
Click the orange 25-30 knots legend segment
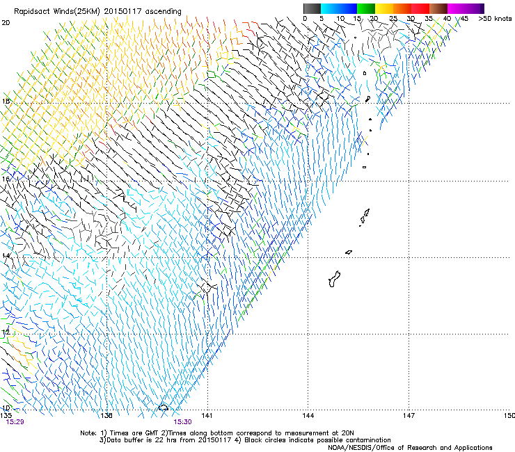[x=402, y=8]
